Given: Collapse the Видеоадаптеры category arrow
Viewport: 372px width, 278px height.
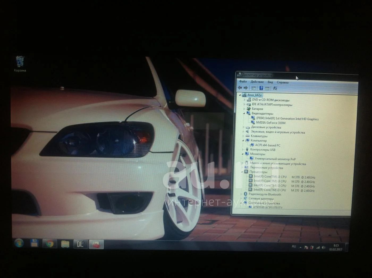Looking at the screenshot, I should tap(244, 113).
